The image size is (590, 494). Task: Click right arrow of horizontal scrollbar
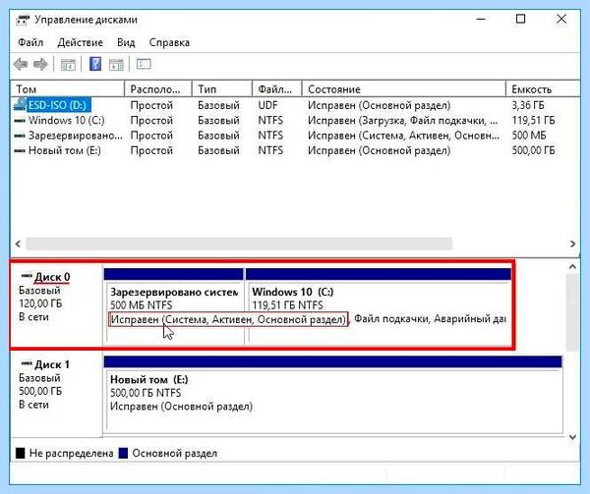572,244
